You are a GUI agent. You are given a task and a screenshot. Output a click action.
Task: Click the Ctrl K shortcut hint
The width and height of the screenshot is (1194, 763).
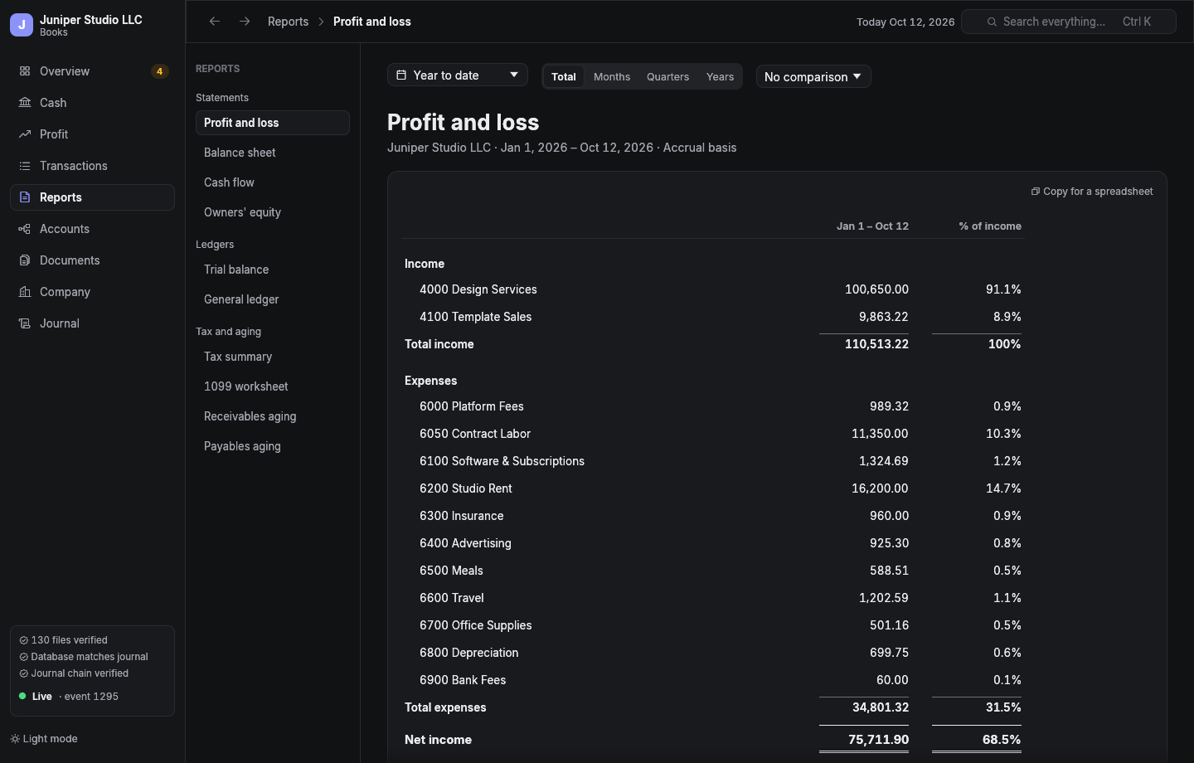[1137, 22]
